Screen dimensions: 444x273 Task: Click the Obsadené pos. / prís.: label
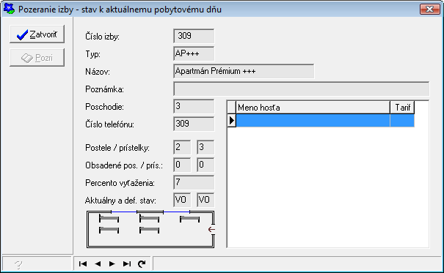[124, 165]
